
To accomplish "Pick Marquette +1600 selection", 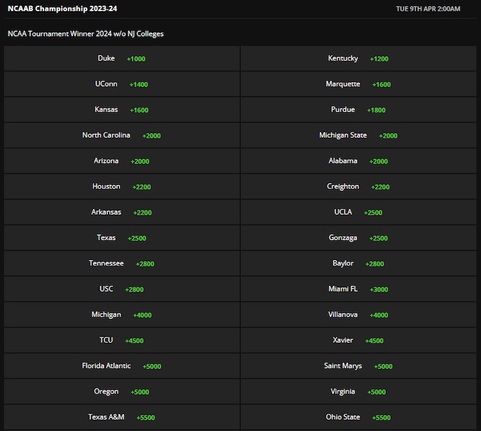I will (358, 84).
